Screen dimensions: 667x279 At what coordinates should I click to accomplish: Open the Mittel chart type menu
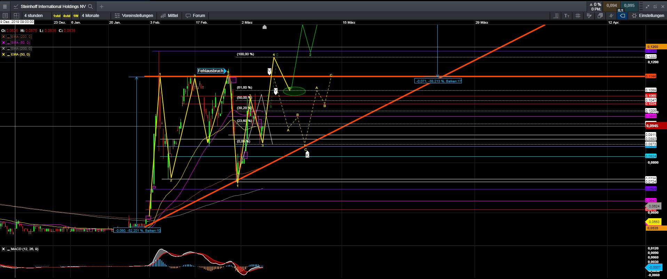pos(169,16)
